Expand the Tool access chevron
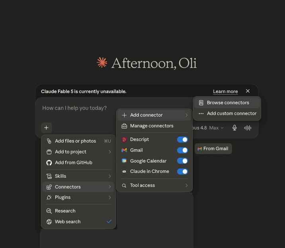This screenshot has height=248, width=285. point(187,185)
